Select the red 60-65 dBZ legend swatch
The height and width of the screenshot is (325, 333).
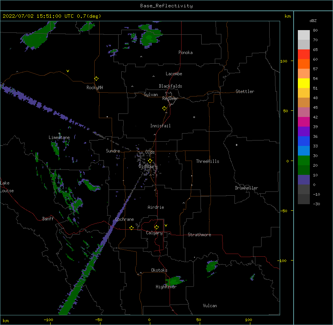304,54
